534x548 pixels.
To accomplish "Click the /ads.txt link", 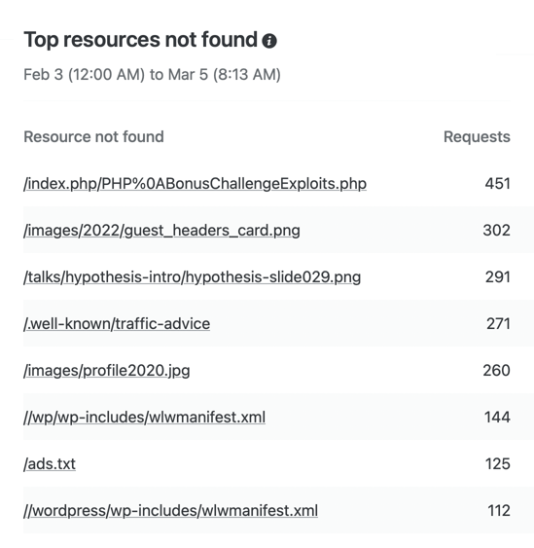I will point(50,464).
